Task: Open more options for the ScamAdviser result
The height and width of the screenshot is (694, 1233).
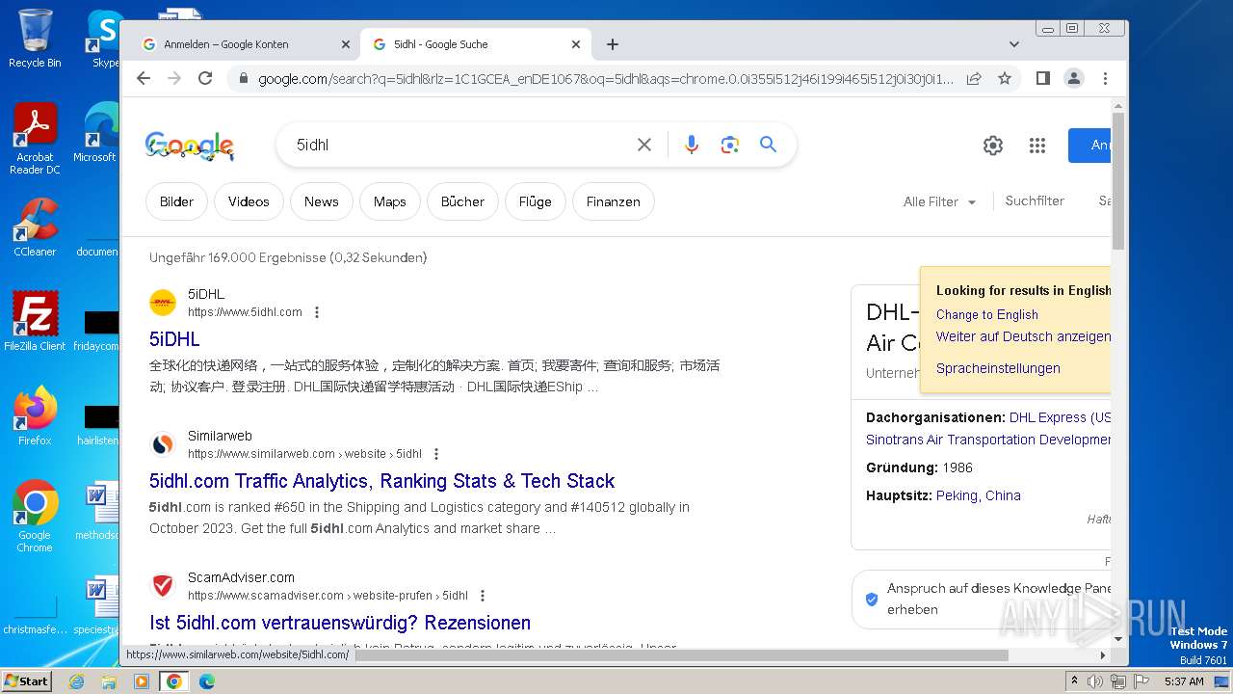Action: click(x=483, y=596)
